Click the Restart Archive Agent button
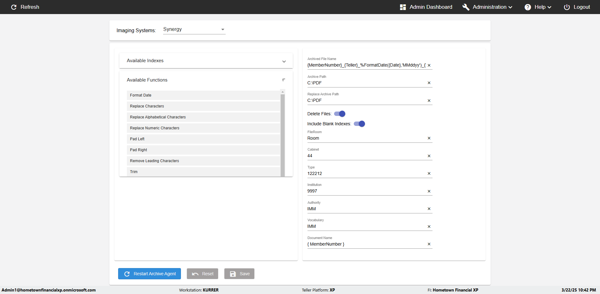 tap(149, 274)
